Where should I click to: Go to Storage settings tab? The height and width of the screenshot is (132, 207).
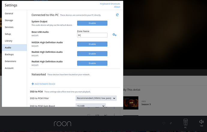pos(14,20)
